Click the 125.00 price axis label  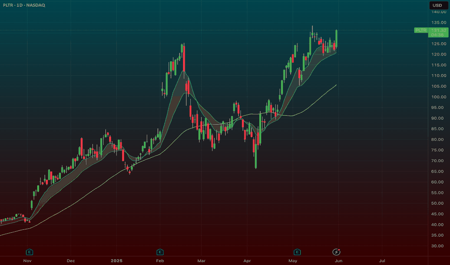[x=439, y=43]
